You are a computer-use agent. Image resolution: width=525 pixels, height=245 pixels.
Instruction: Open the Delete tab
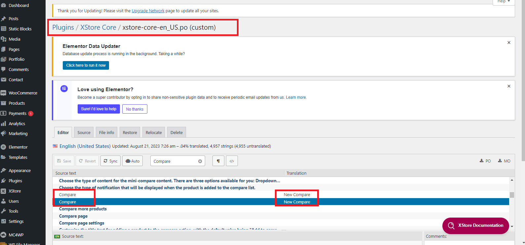coord(176,132)
